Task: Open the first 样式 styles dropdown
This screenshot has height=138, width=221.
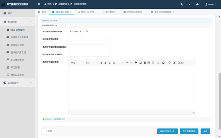Action: (77, 63)
